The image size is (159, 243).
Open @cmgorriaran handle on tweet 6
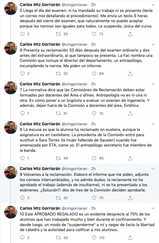75,45
